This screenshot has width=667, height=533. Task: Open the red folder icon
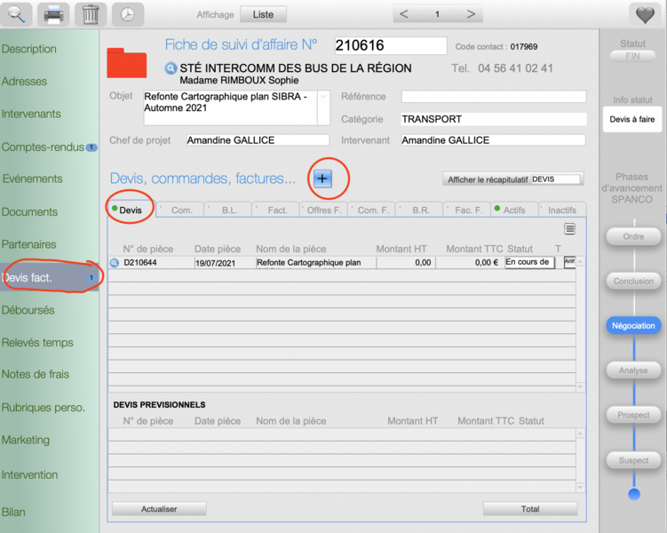[x=126, y=63]
